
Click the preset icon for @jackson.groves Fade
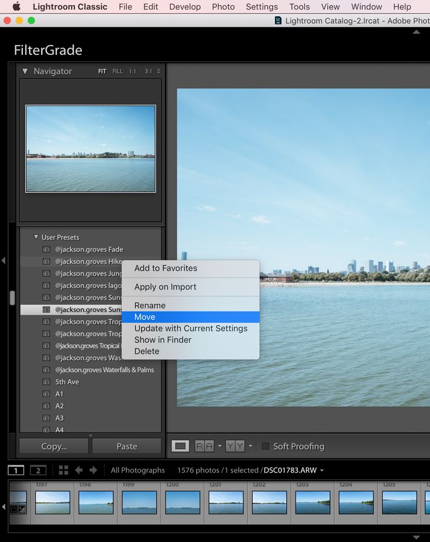(x=46, y=250)
